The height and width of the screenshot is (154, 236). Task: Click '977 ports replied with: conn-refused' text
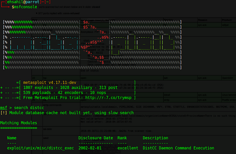pyautogui.click(x=59, y=13)
